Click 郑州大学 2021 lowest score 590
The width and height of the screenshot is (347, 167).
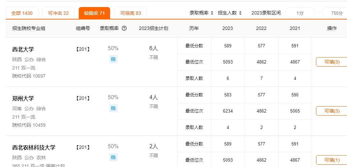295,95
